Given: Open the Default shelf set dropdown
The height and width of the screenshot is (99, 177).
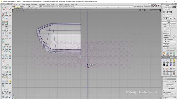Looking at the screenshot, I should click(x=168, y=5).
